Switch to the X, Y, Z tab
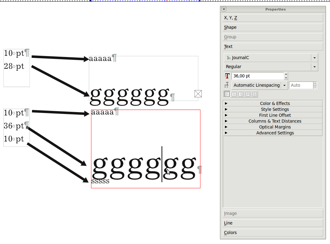Viewport: 330px width, 244px height. (273, 18)
